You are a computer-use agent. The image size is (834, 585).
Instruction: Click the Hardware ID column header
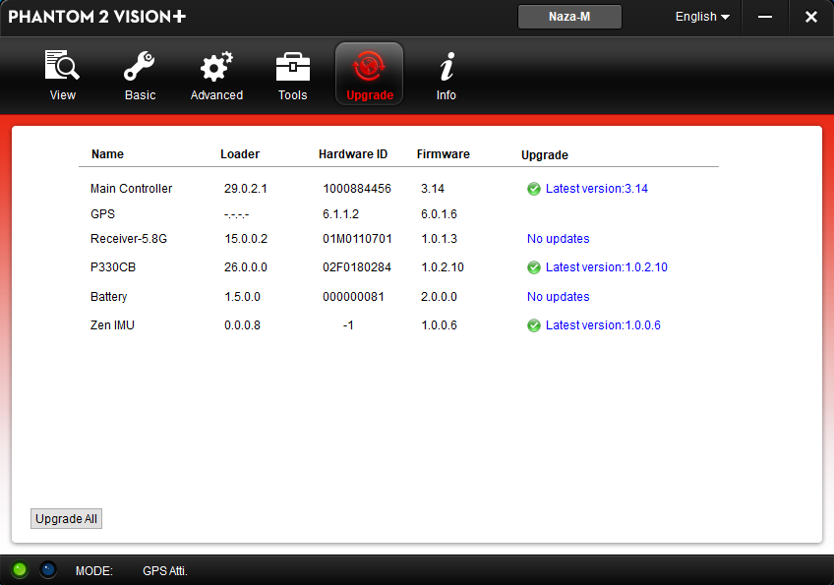(353, 154)
